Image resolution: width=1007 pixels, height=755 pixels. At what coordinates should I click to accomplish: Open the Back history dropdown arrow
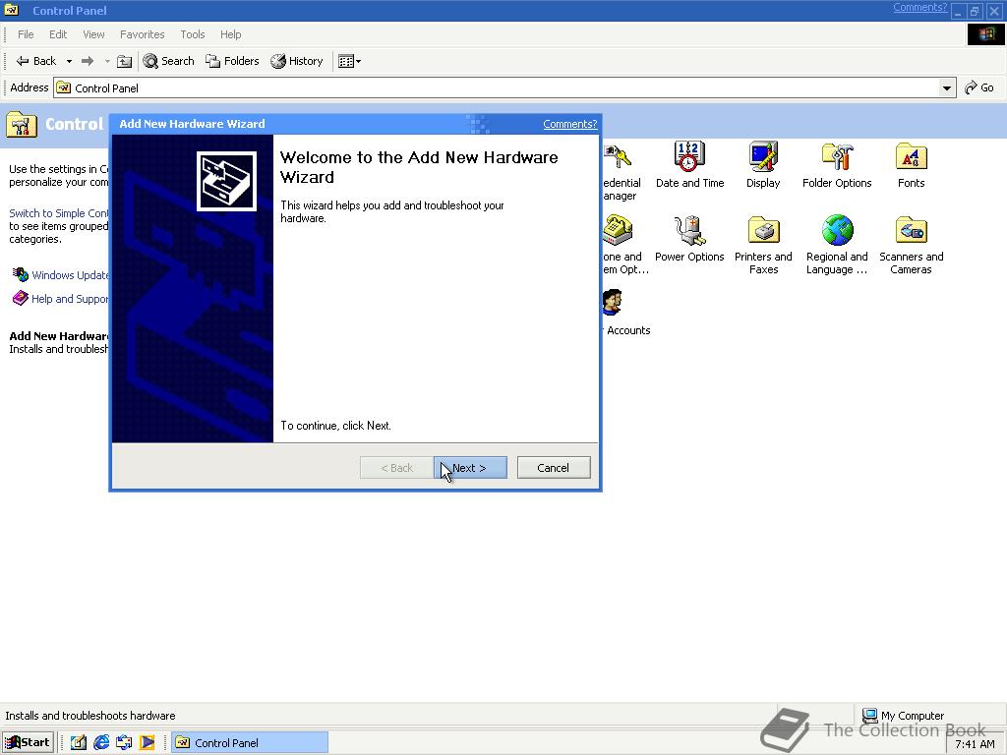coord(69,61)
